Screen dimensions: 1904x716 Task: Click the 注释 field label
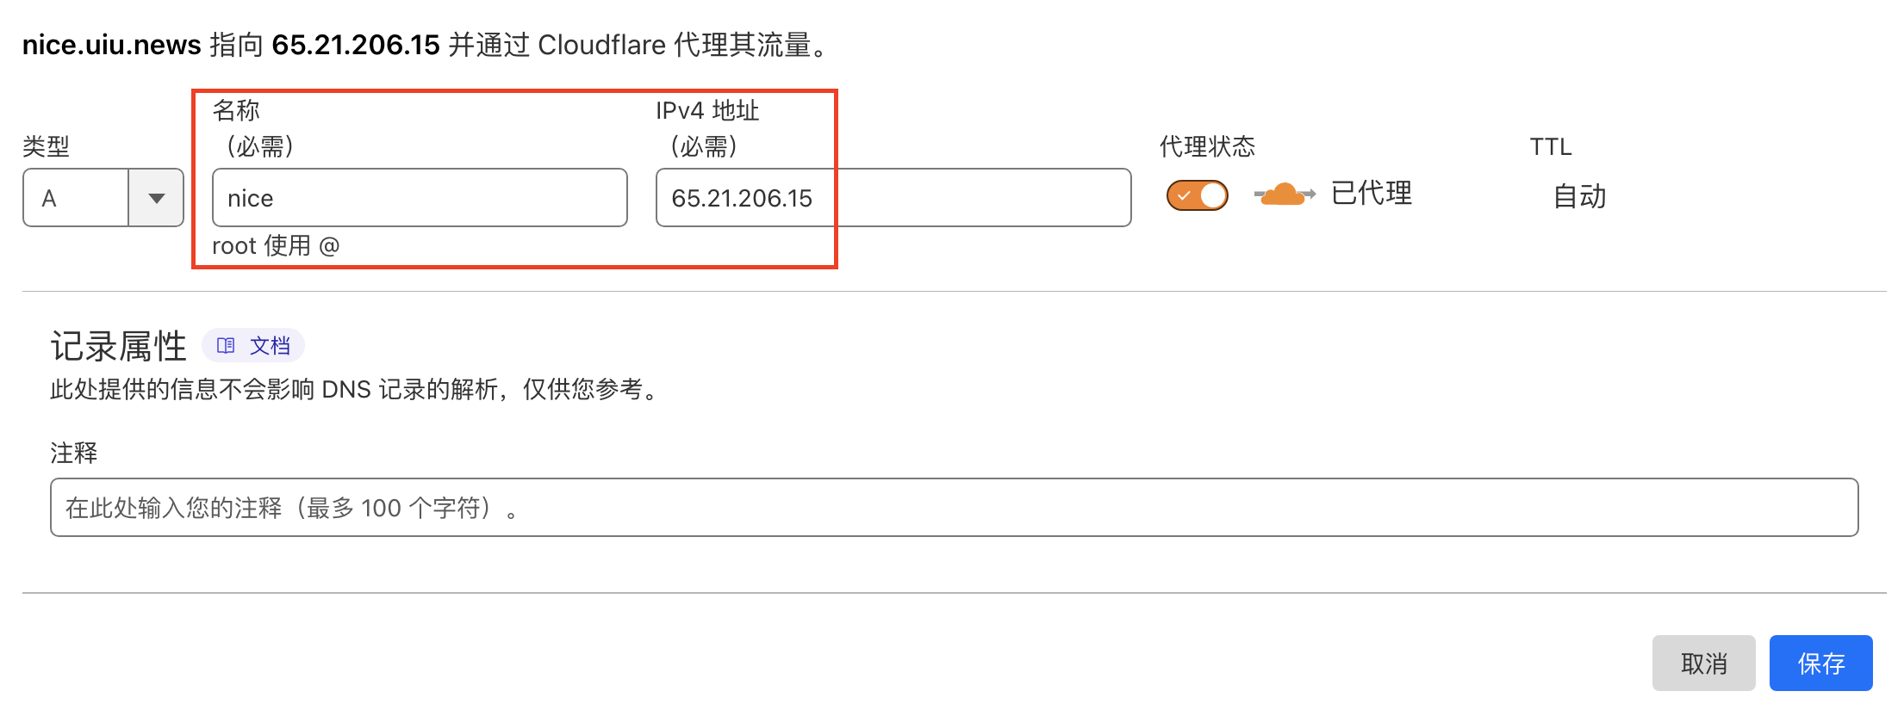(x=74, y=453)
